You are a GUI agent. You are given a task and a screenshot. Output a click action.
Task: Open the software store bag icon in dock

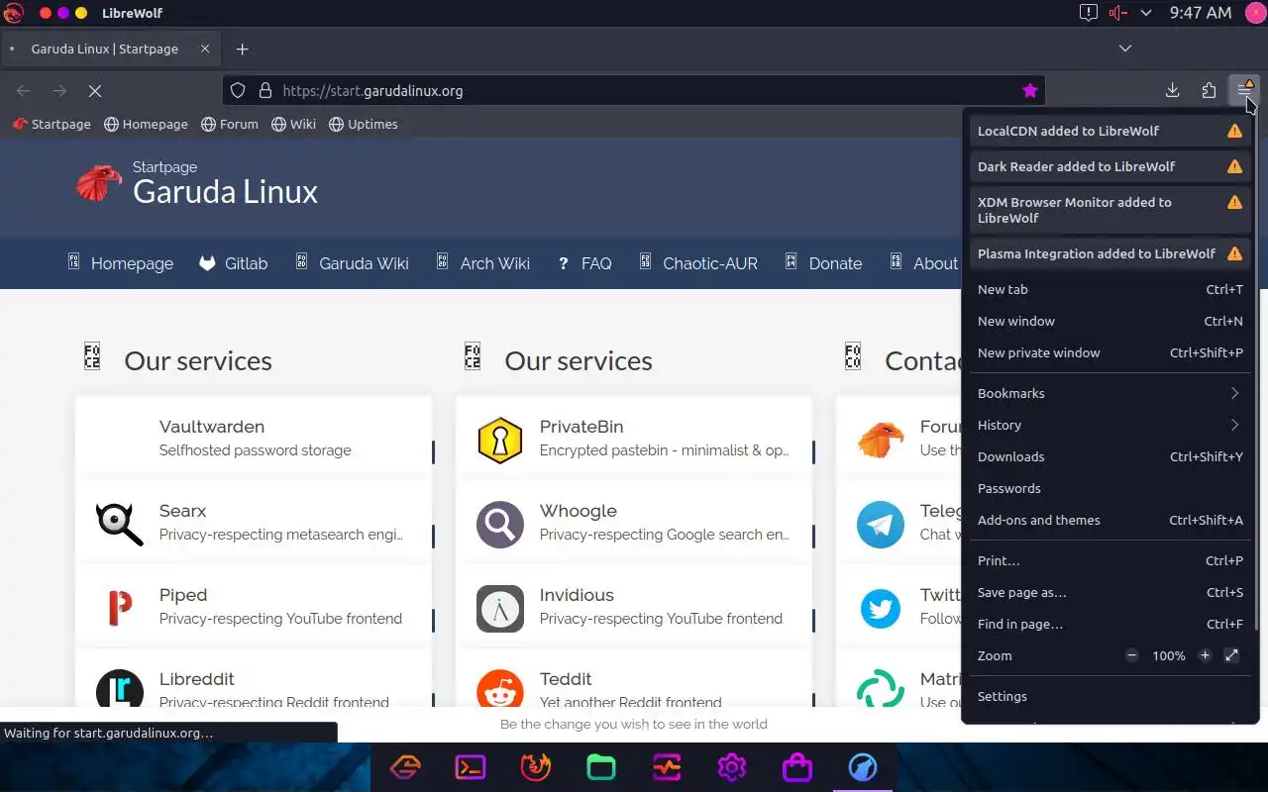pos(796,767)
